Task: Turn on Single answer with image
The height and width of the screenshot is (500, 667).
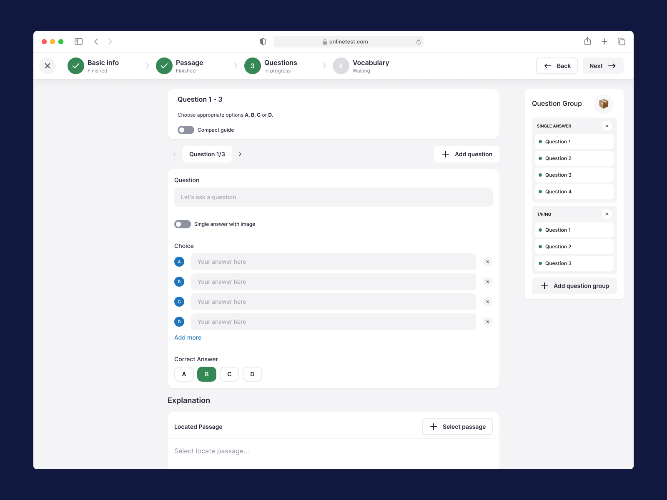Action: point(182,224)
